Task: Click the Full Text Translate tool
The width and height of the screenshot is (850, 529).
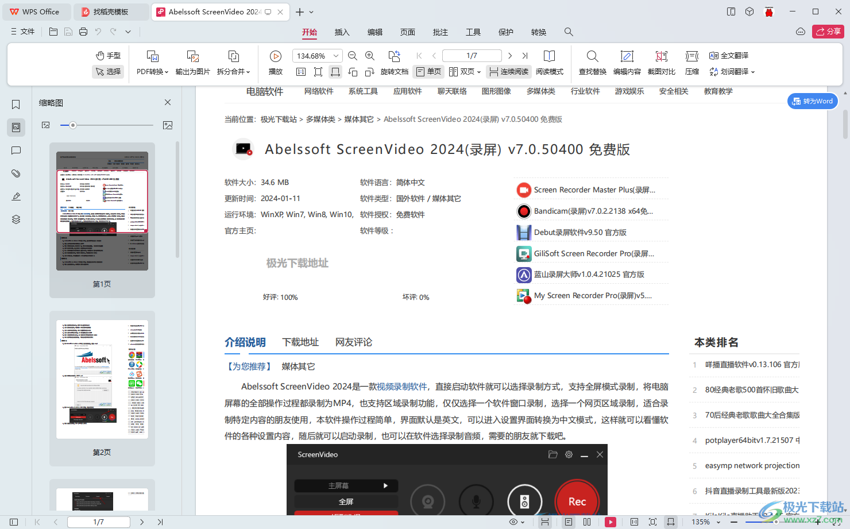Action: pos(729,56)
